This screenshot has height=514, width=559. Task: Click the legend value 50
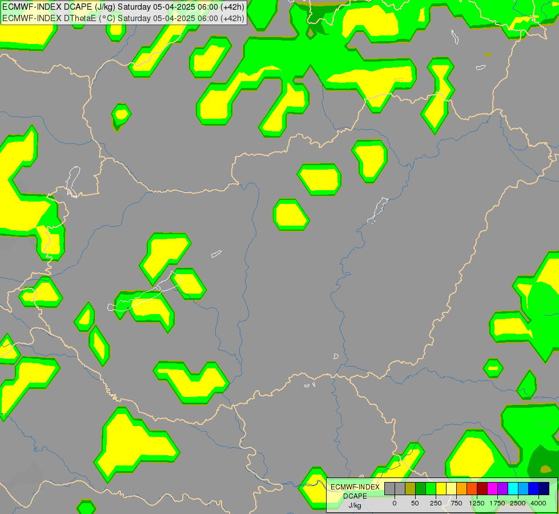pos(415,503)
